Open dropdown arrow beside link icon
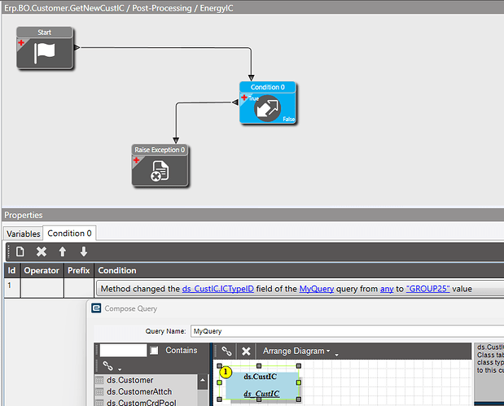 tap(120, 369)
